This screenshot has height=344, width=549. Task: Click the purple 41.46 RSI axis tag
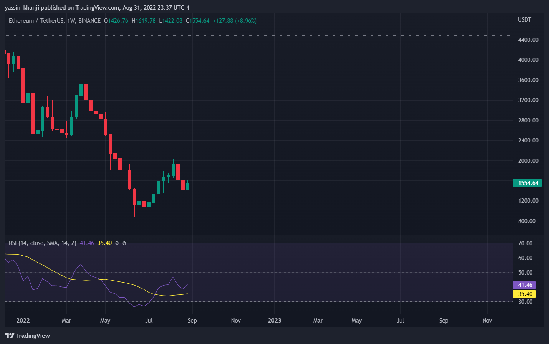[524, 285]
